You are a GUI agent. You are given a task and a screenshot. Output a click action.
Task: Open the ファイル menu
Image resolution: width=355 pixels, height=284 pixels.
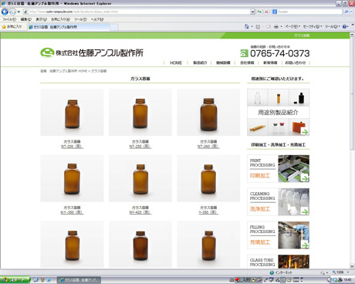click(9, 19)
